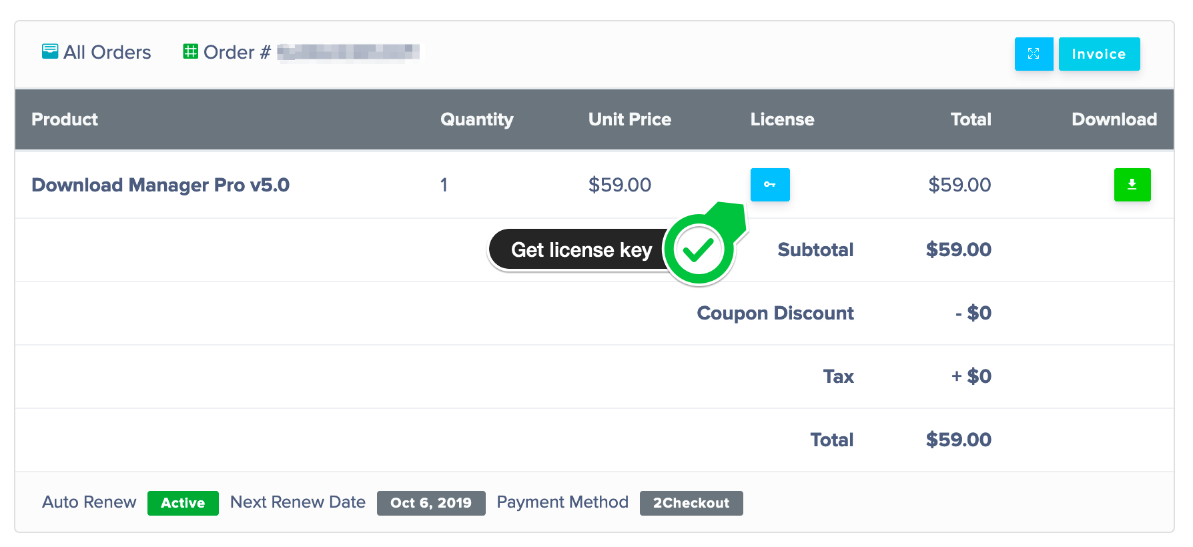Click the 2Checkout payment method badge
This screenshot has width=1193, height=547.
click(x=691, y=503)
